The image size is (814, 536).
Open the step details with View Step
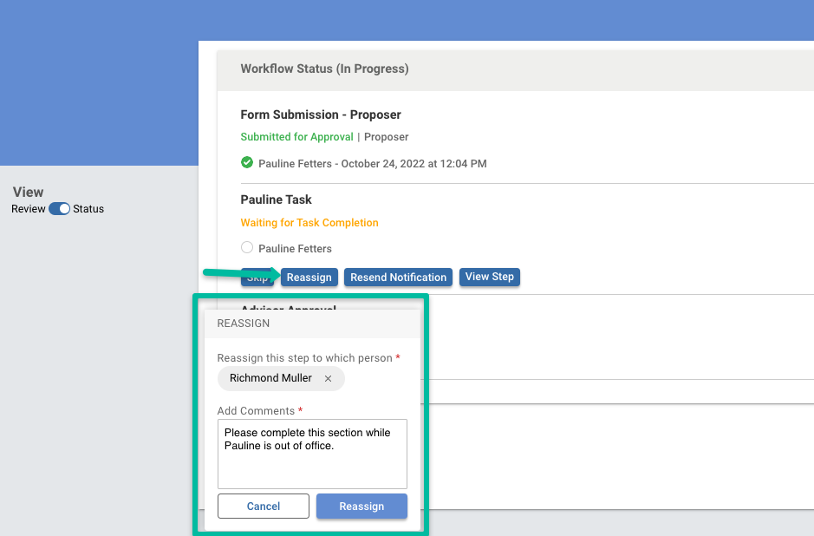[x=489, y=277]
